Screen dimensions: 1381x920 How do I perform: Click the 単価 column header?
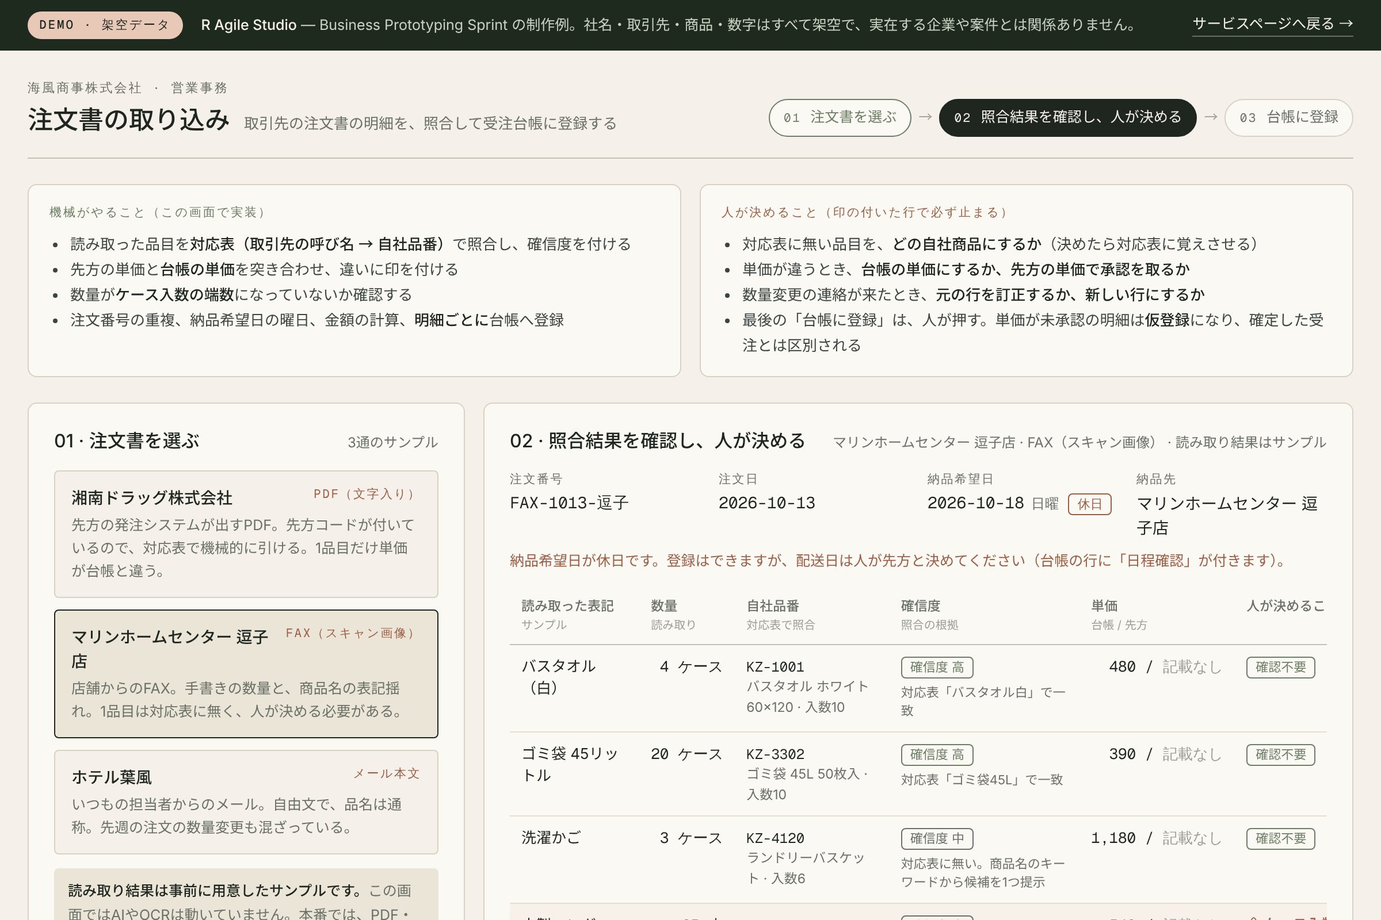click(x=1104, y=605)
